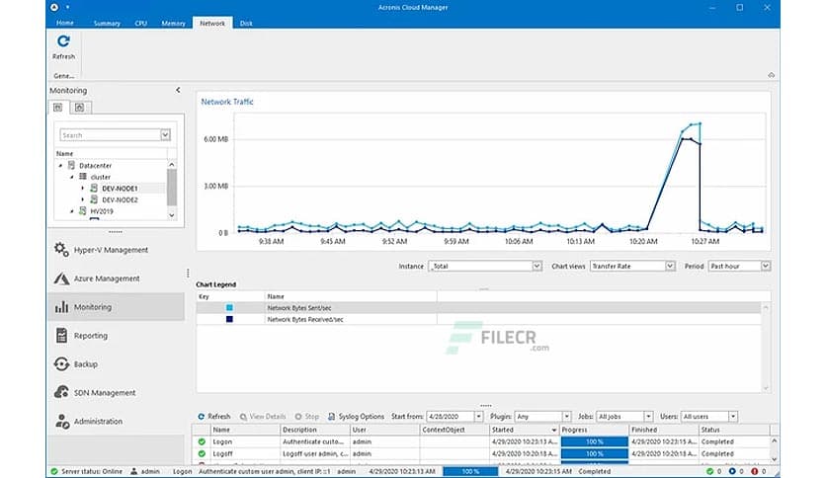Switch to the Memory ribbon tab
This screenshot has height=478, width=826.
click(173, 23)
